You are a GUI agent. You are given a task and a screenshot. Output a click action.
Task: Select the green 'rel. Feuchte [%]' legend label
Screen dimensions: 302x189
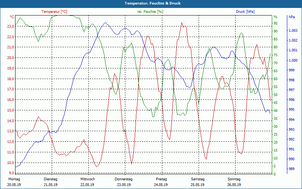point(150,12)
